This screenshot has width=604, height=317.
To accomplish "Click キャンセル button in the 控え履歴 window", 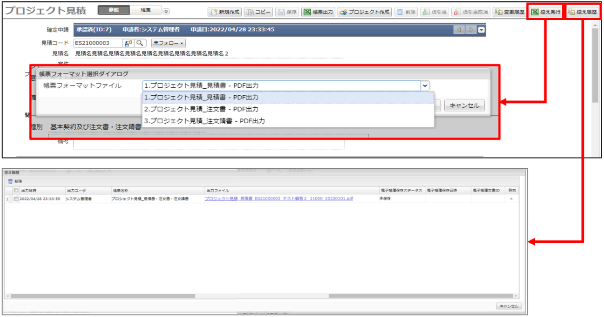I will [509, 306].
